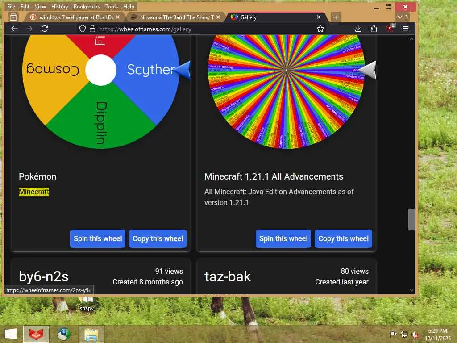Open the Tools menu
The width and height of the screenshot is (457, 343).
pos(111,6)
